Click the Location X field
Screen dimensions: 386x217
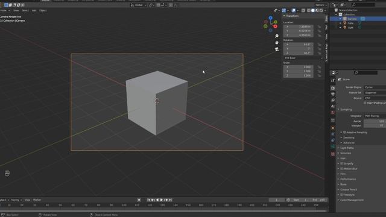(299, 27)
